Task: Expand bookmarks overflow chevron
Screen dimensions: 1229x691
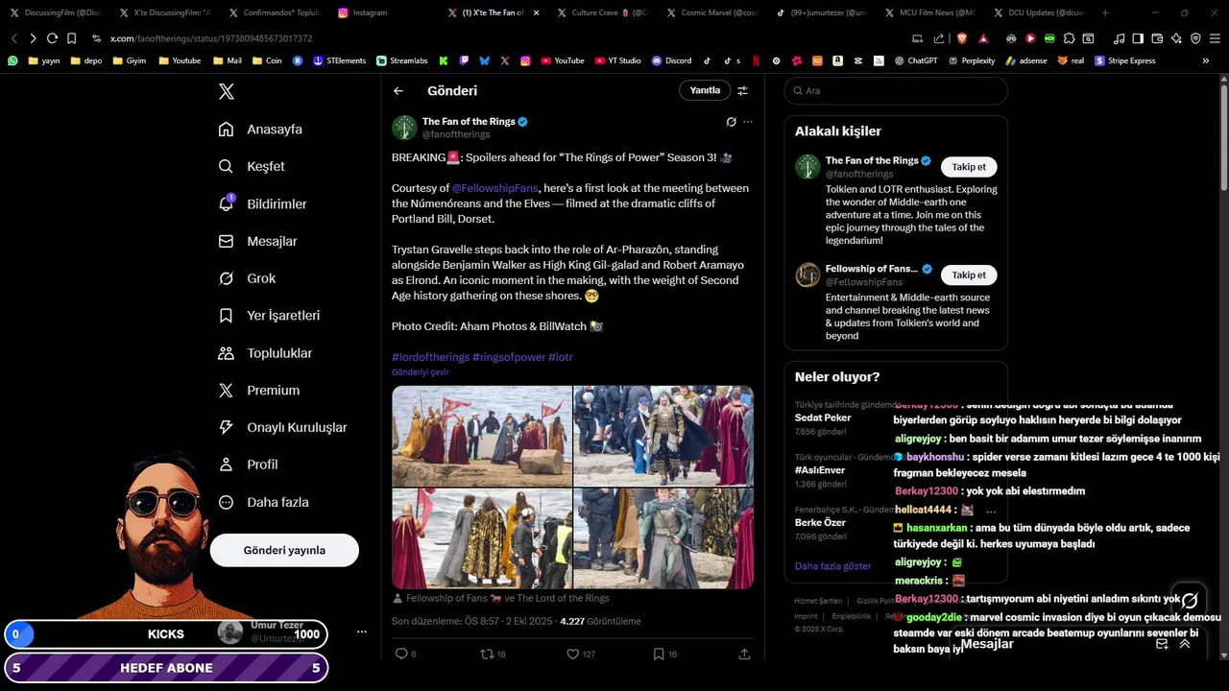Action: 1206,60
